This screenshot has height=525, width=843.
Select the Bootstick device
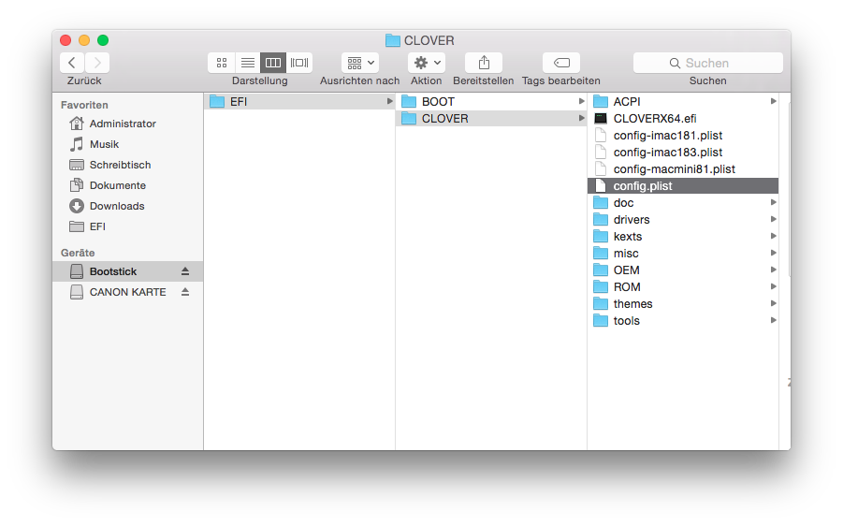128,271
